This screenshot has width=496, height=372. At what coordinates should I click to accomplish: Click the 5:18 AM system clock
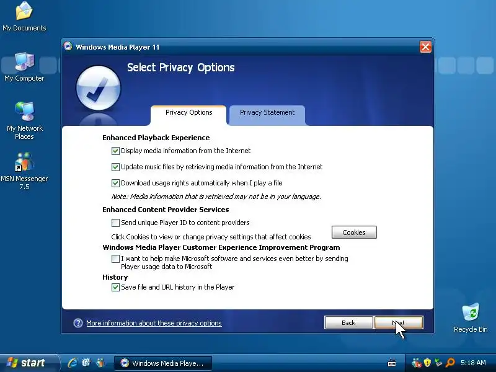pos(473,363)
